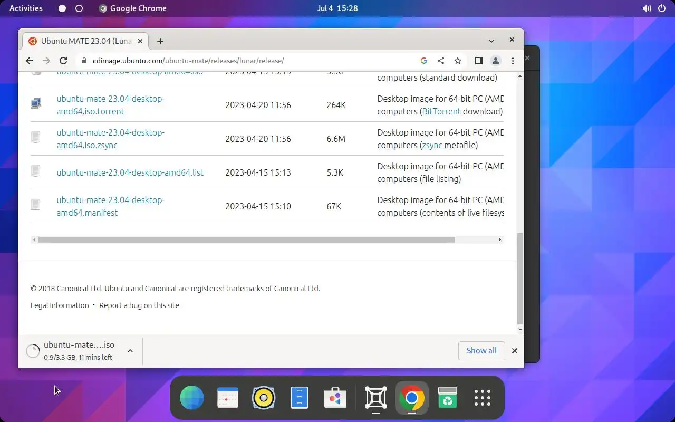Open Activities overview
This screenshot has width=675, height=422.
(x=26, y=8)
